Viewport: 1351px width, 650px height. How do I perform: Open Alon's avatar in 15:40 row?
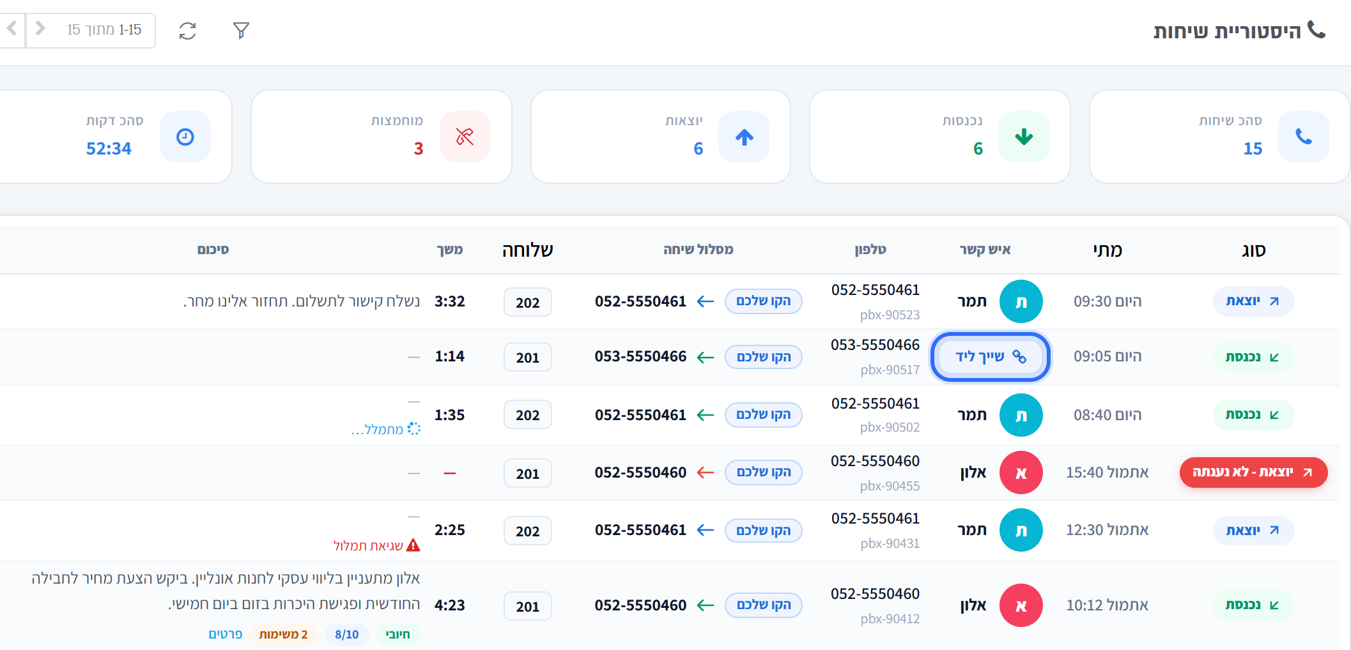coord(1021,472)
